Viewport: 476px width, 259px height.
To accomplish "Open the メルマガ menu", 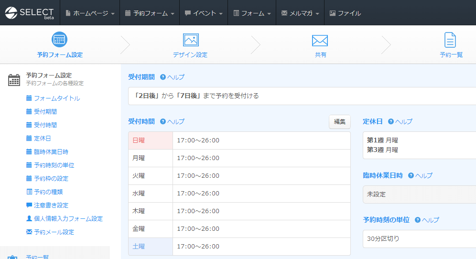I will point(300,13).
